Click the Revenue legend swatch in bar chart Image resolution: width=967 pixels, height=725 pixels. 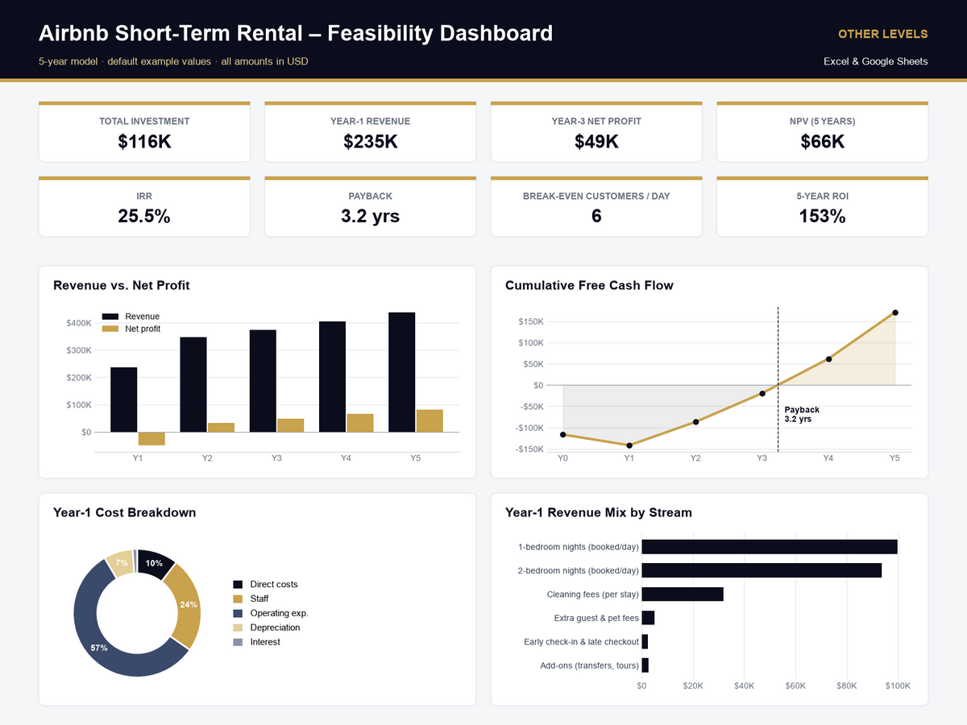tap(110, 317)
